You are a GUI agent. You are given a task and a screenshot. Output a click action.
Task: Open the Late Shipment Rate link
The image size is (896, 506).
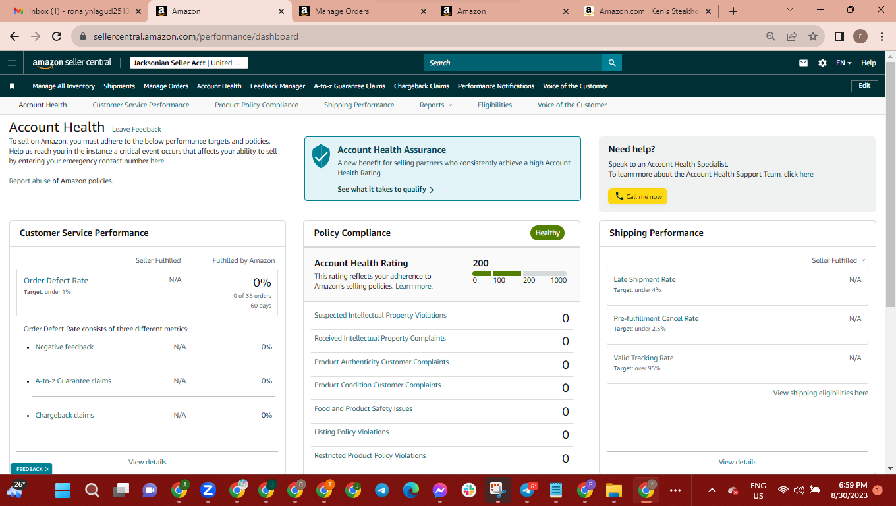tap(644, 279)
